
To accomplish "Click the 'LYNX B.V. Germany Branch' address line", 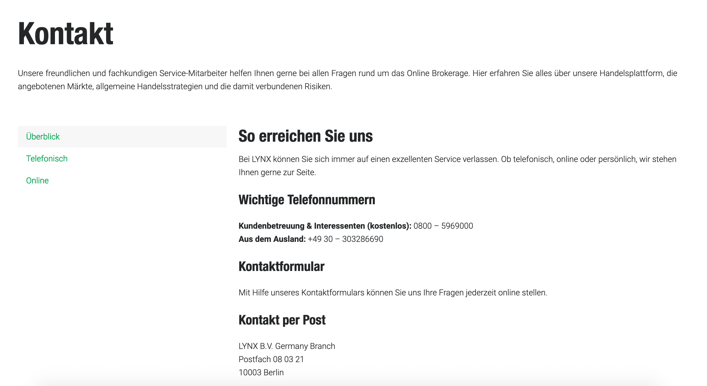I will point(287,346).
